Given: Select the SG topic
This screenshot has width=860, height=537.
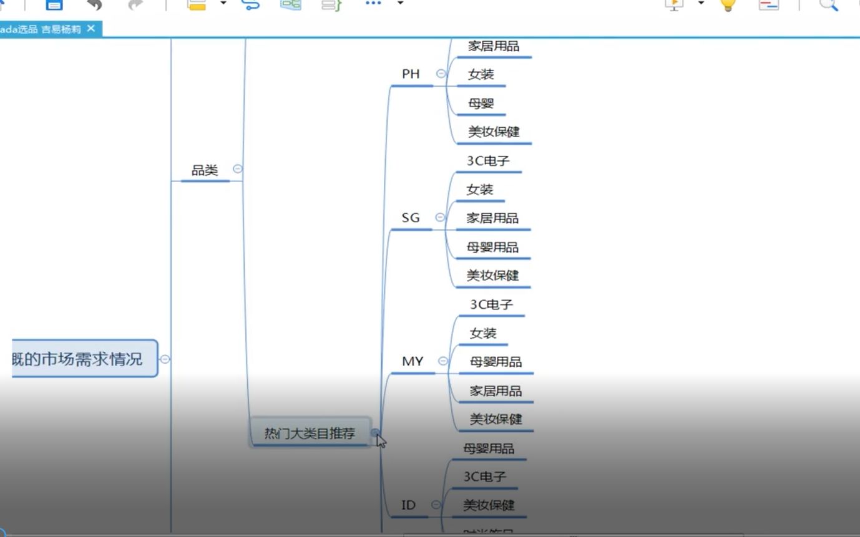Looking at the screenshot, I should tap(411, 218).
